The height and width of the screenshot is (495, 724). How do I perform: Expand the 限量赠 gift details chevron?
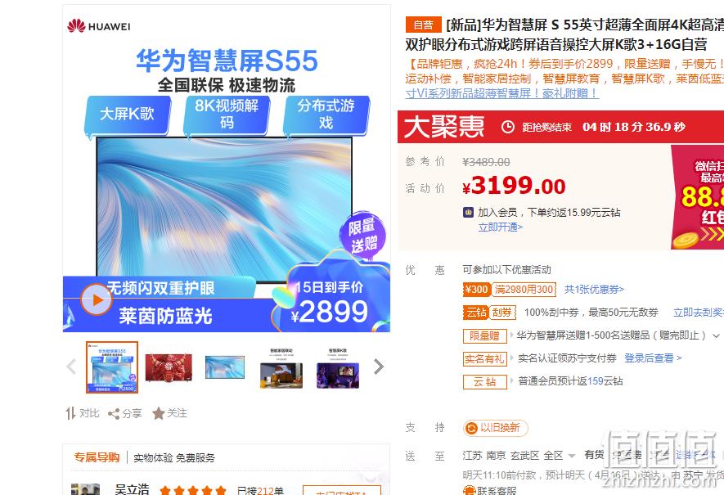pyautogui.click(x=717, y=335)
